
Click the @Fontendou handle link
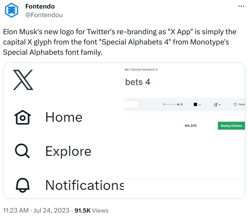(x=44, y=15)
